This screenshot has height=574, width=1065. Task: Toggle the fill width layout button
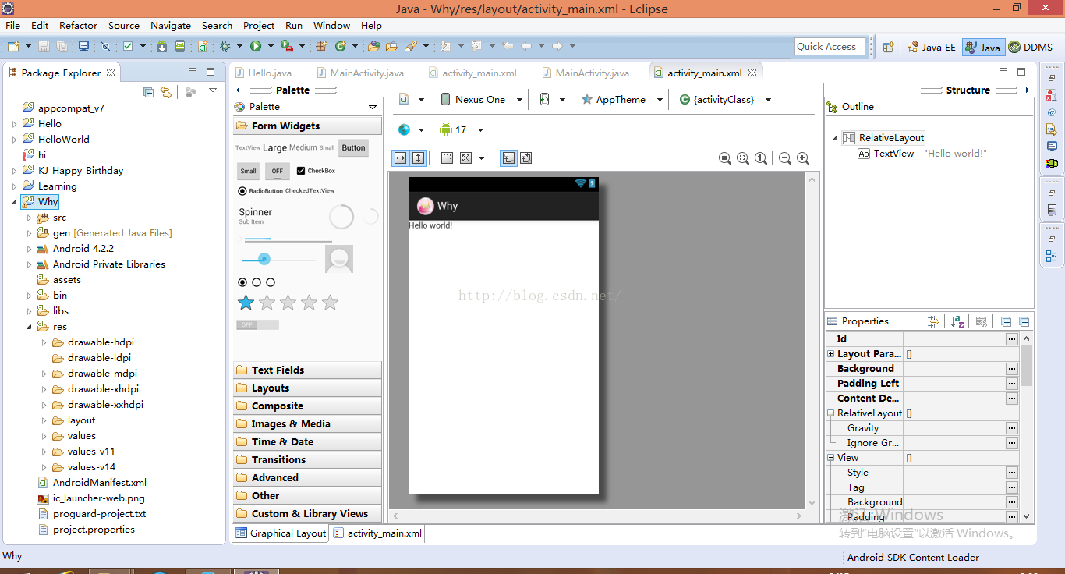[x=400, y=158]
